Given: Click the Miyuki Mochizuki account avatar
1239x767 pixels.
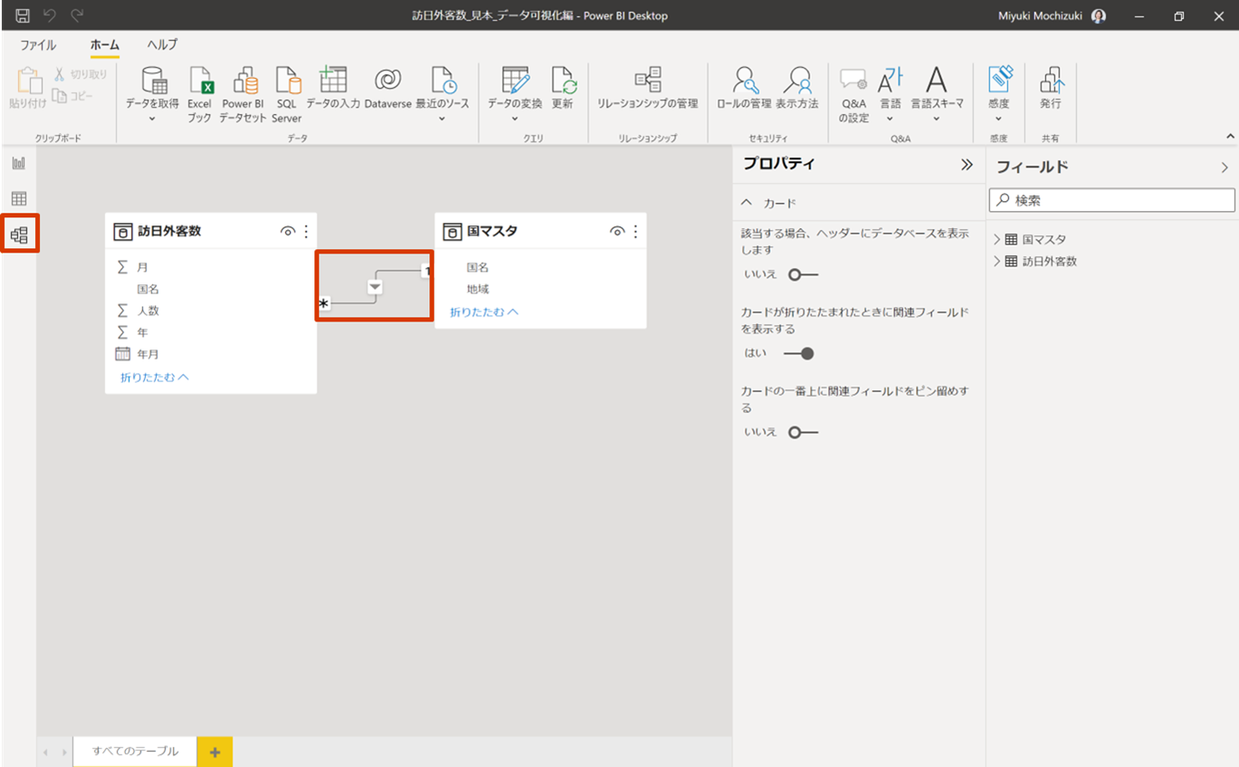Looking at the screenshot, I should click(x=1099, y=15).
